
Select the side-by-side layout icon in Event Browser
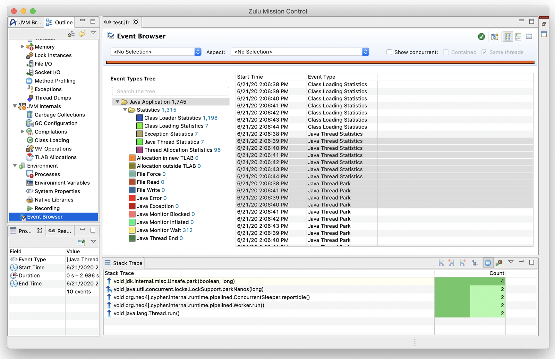pos(508,36)
